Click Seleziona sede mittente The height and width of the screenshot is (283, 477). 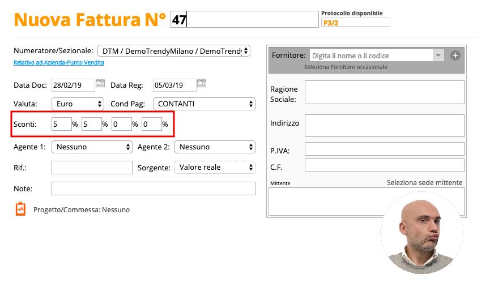coord(424,182)
